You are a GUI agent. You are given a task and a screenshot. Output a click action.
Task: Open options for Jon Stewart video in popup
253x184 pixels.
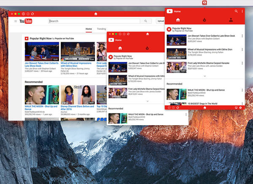242,36
